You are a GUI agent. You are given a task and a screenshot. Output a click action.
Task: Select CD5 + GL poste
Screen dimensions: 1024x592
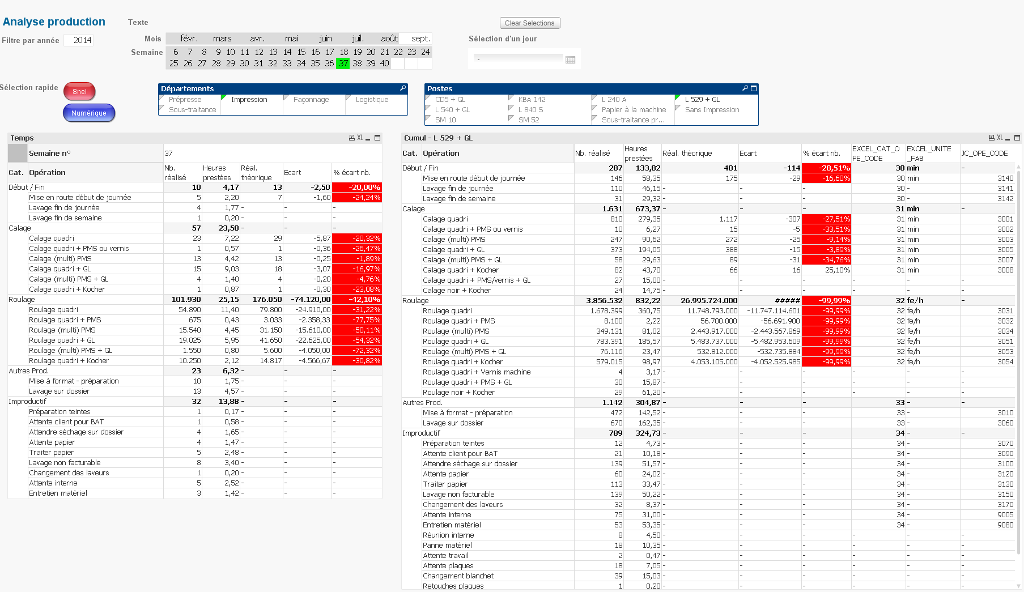467,100
